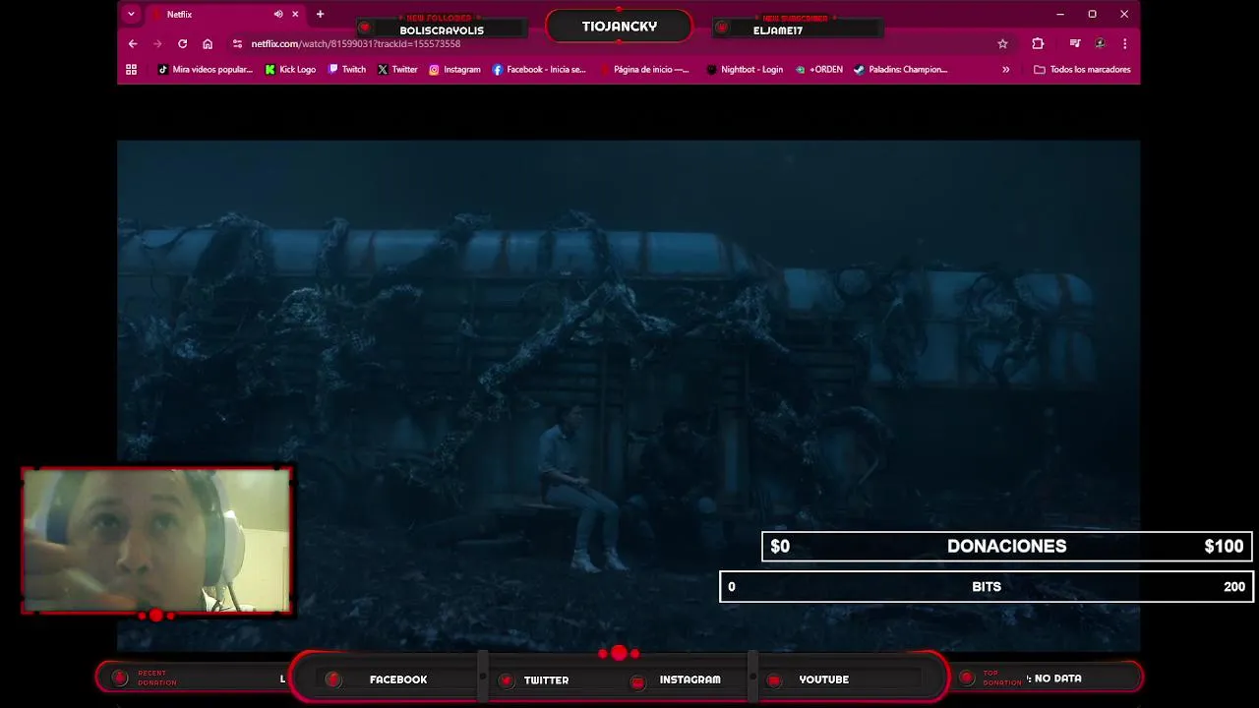
Task: Open the Todos los marcadores folder
Action: click(x=1082, y=69)
